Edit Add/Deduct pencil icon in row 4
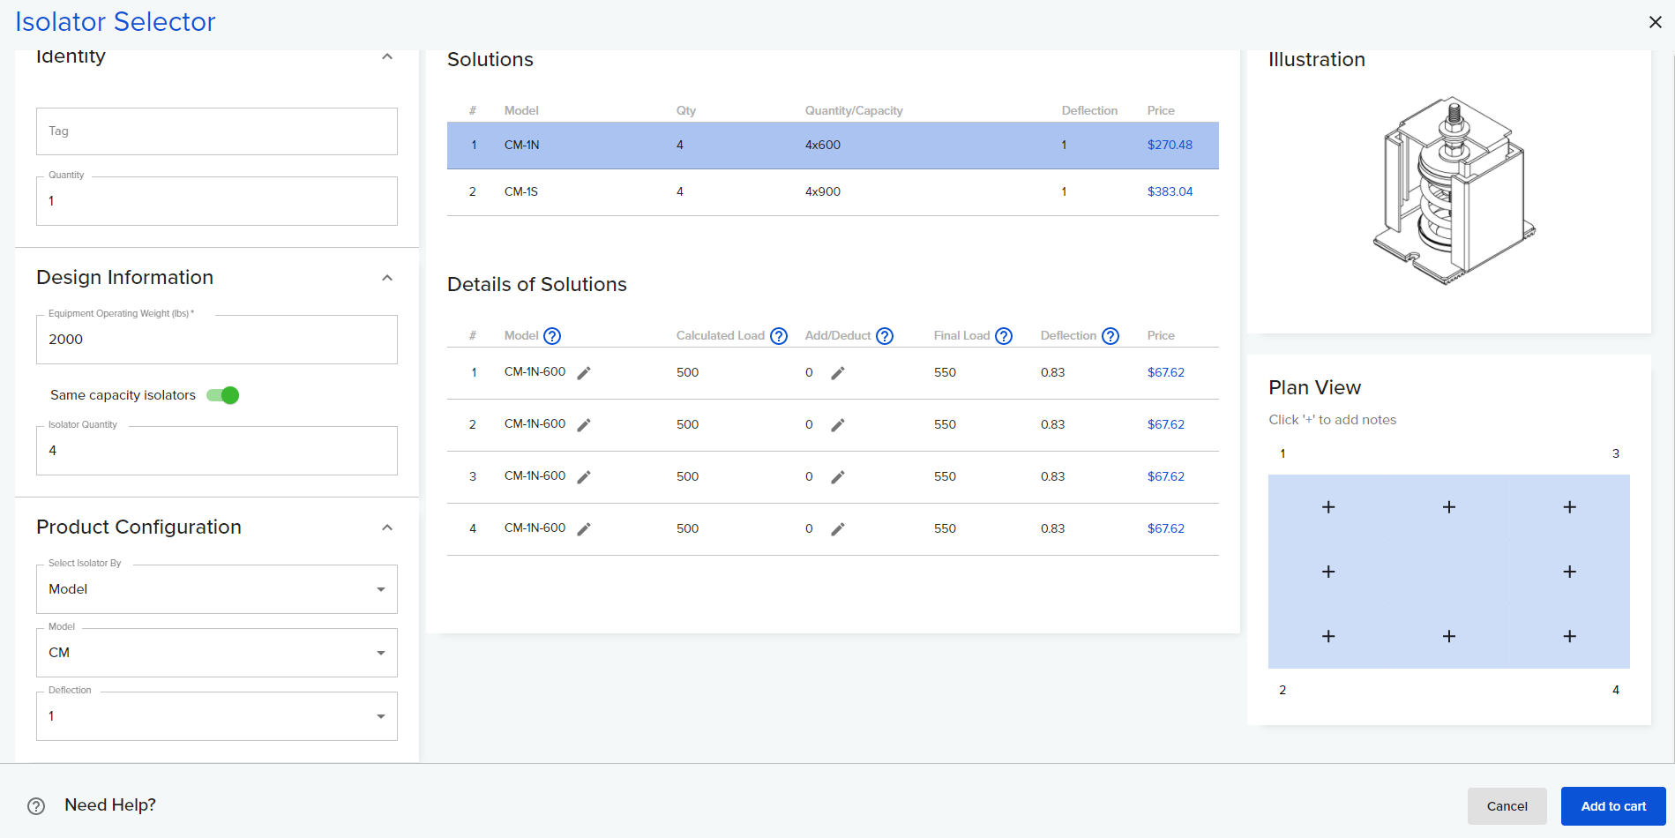This screenshot has width=1675, height=838. (838, 529)
